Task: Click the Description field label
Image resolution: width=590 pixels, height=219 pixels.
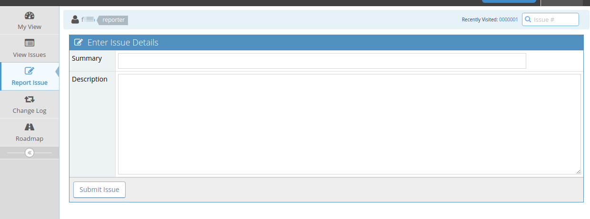Action: [89, 79]
